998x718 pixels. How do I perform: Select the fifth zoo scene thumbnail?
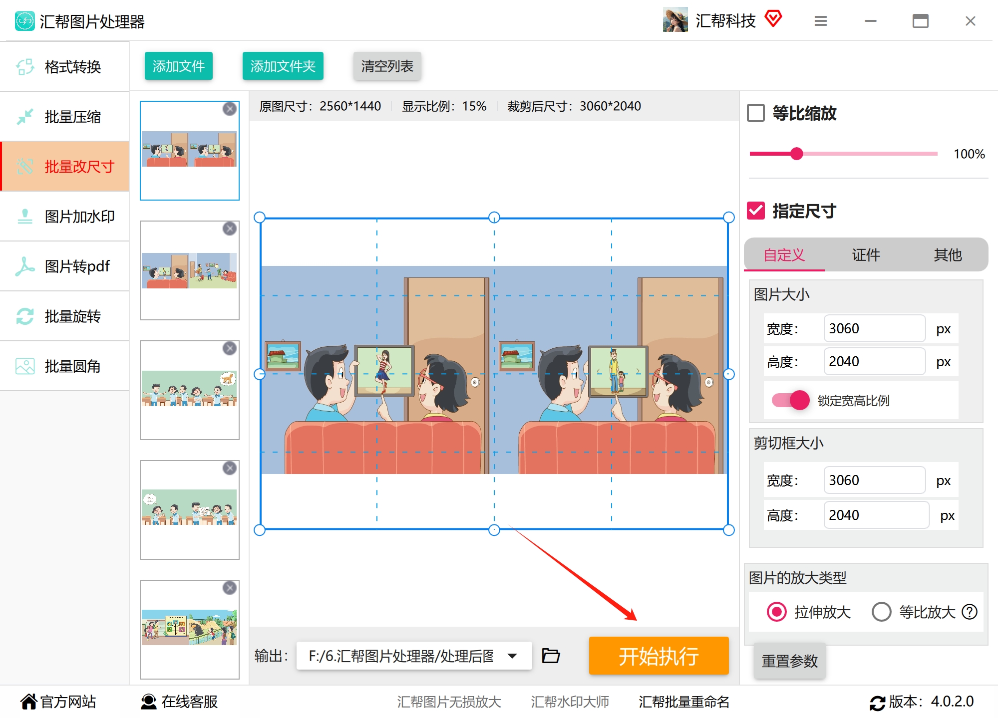190,630
